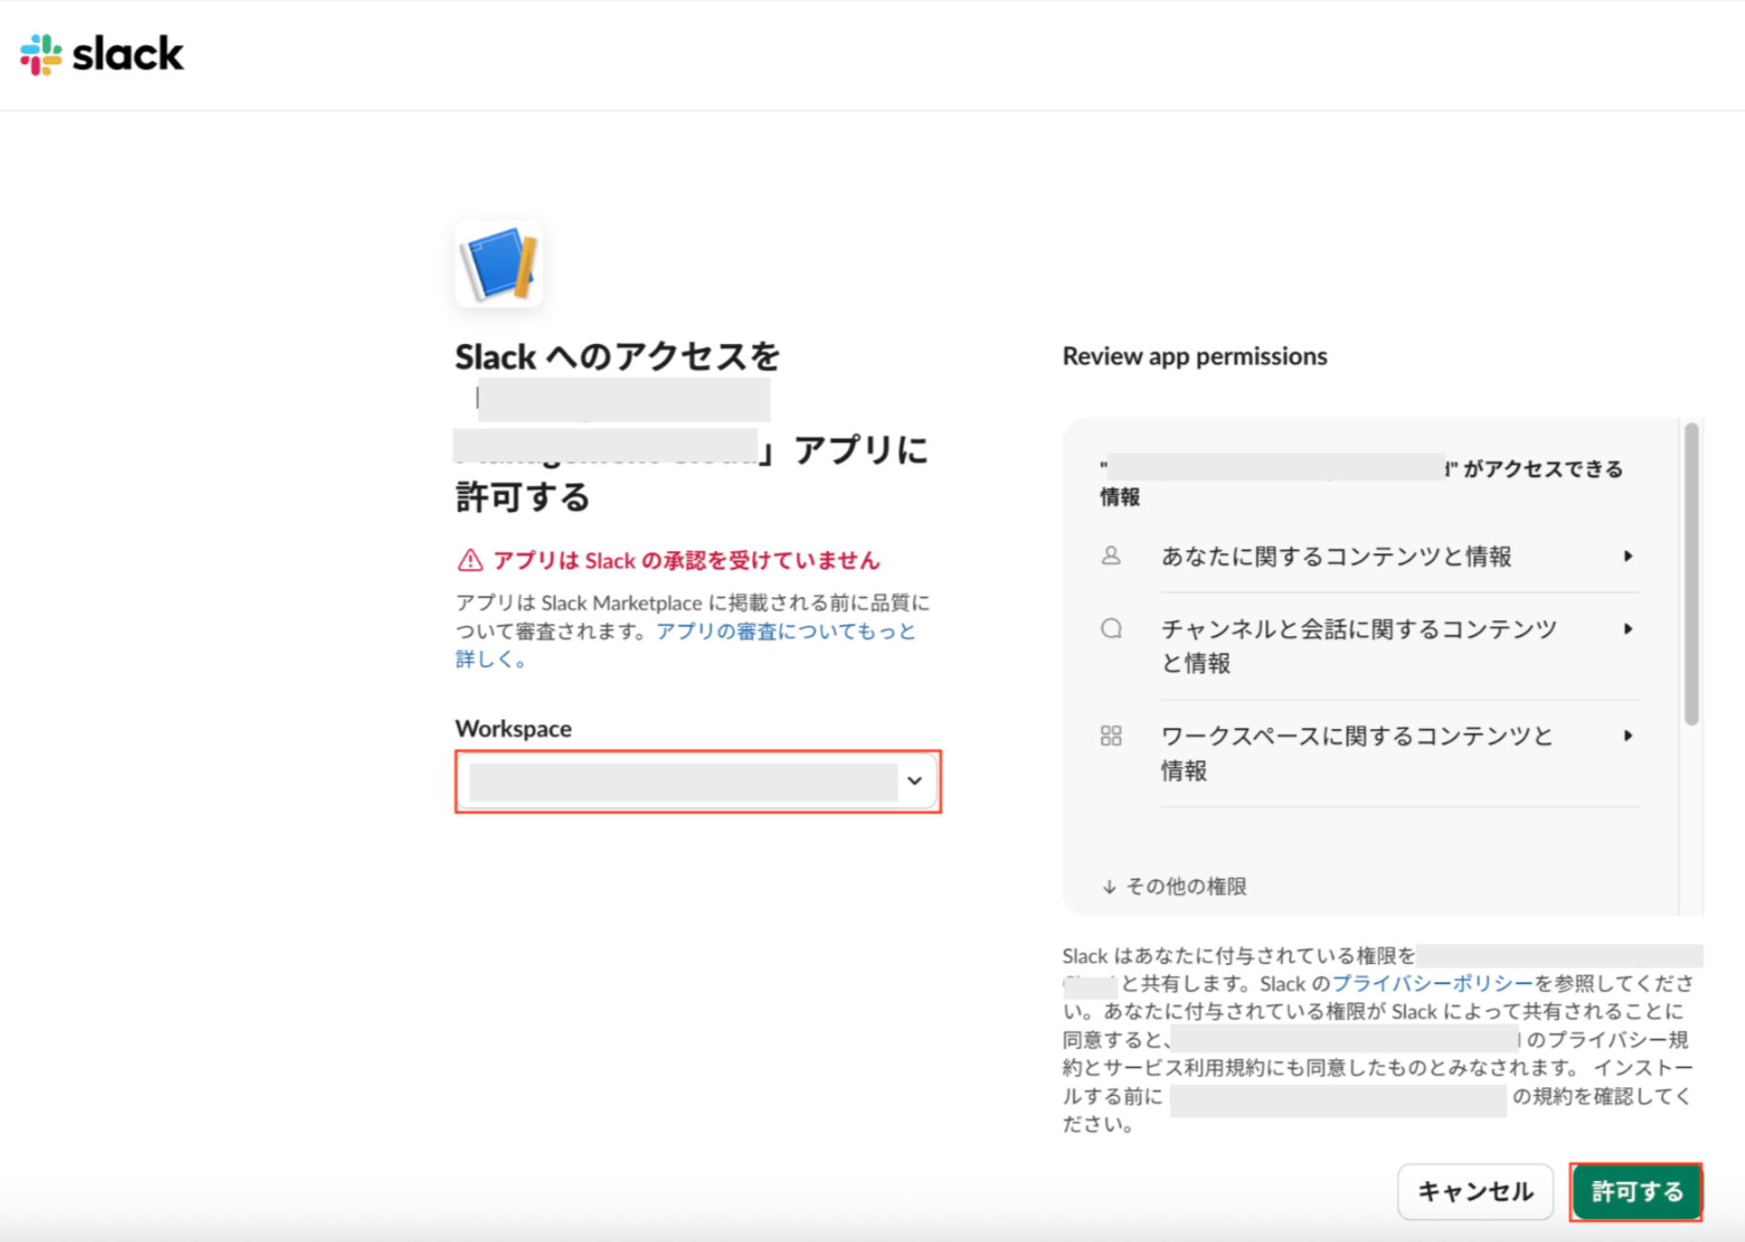The width and height of the screenshot is (1745, 1242).
Task: Click the Workspace label
Action: click(513, 729)
